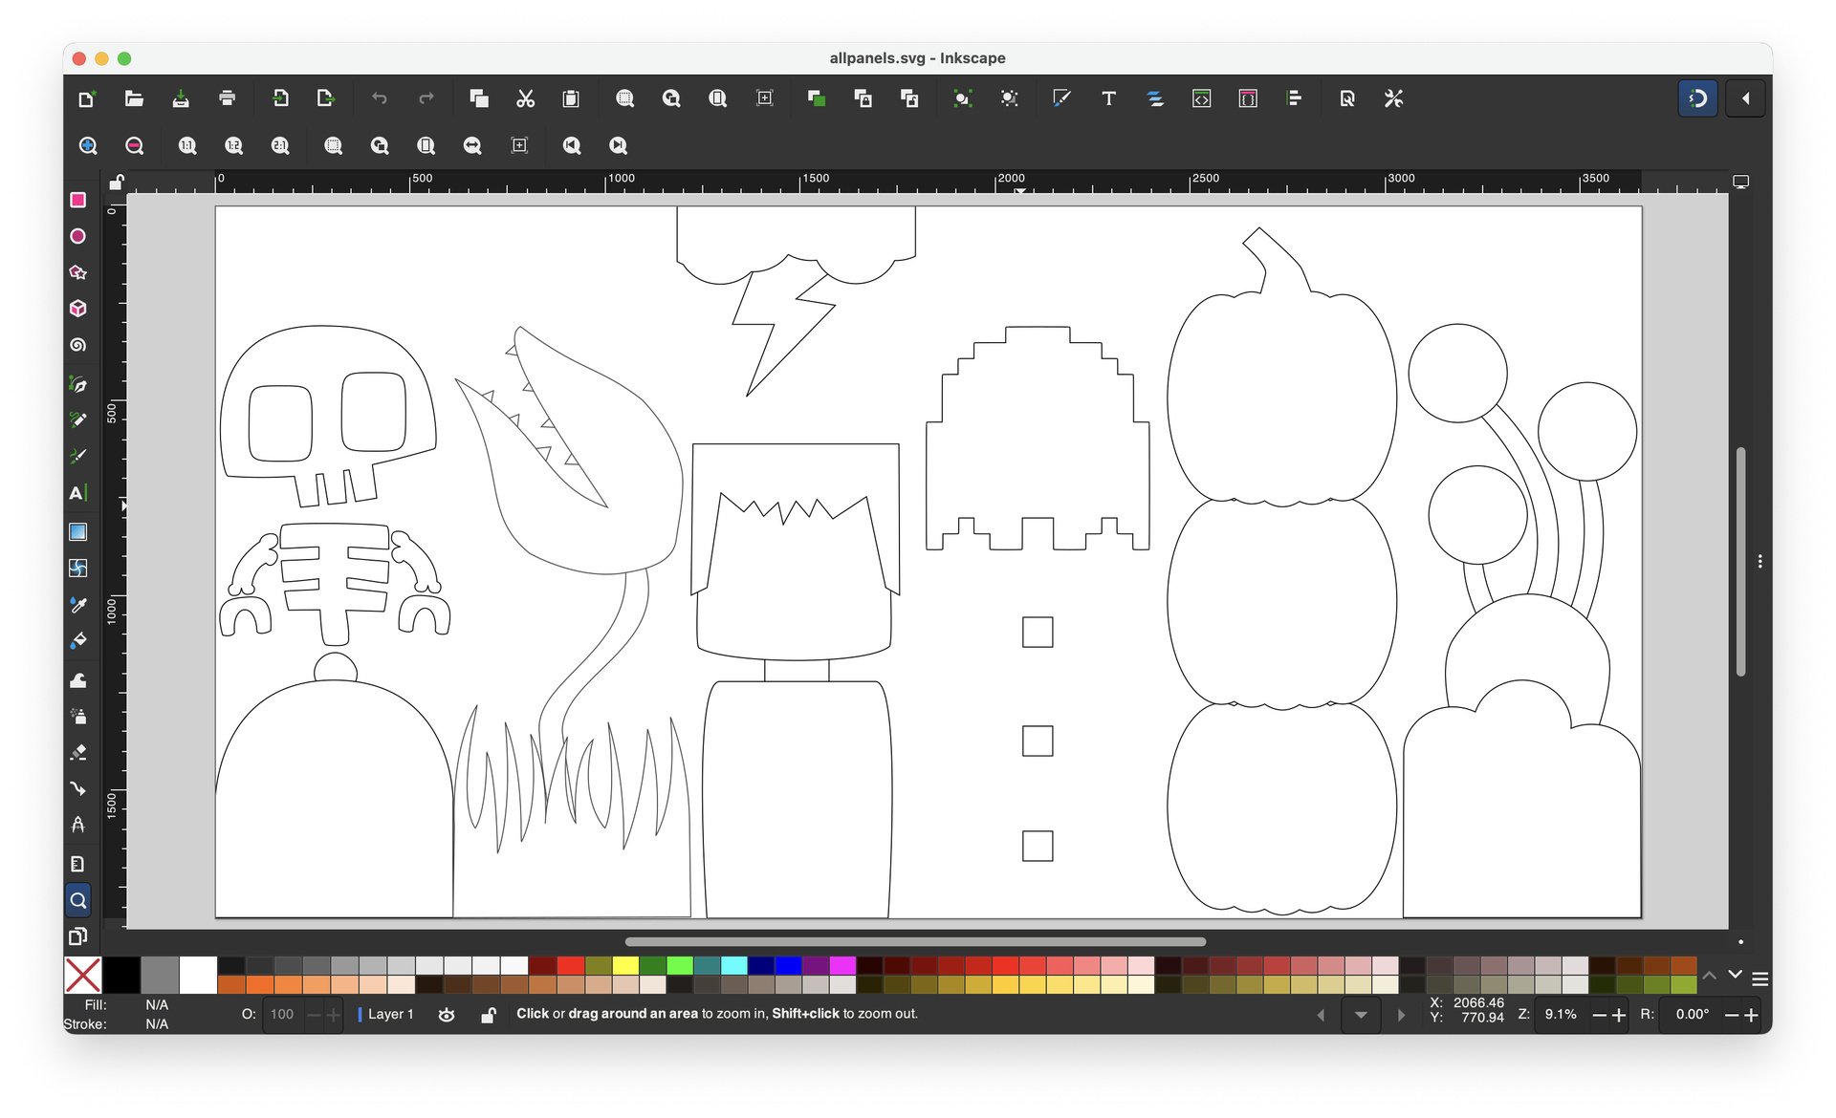1836x1118 pixels.
Task: Redo the last undone action
Action: click(426, 98)
